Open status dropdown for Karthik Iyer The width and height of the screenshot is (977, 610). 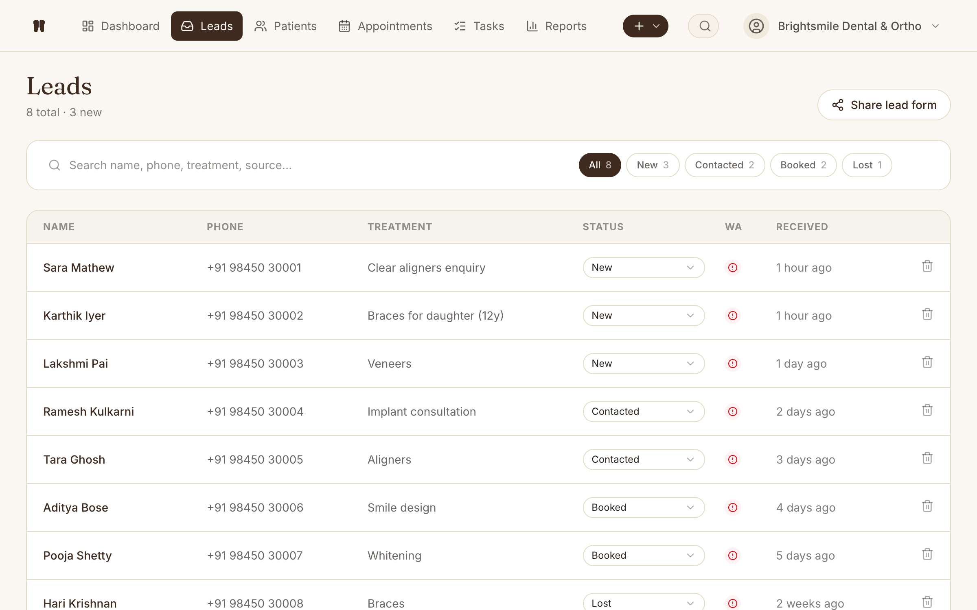(644, 316)
